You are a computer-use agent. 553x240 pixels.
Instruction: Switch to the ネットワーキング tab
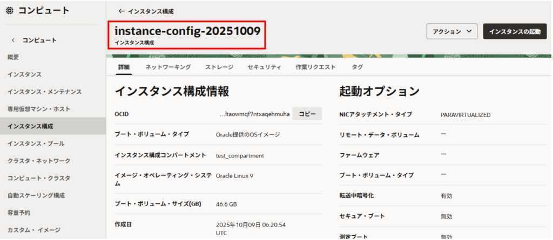click(x=167, y=67)
